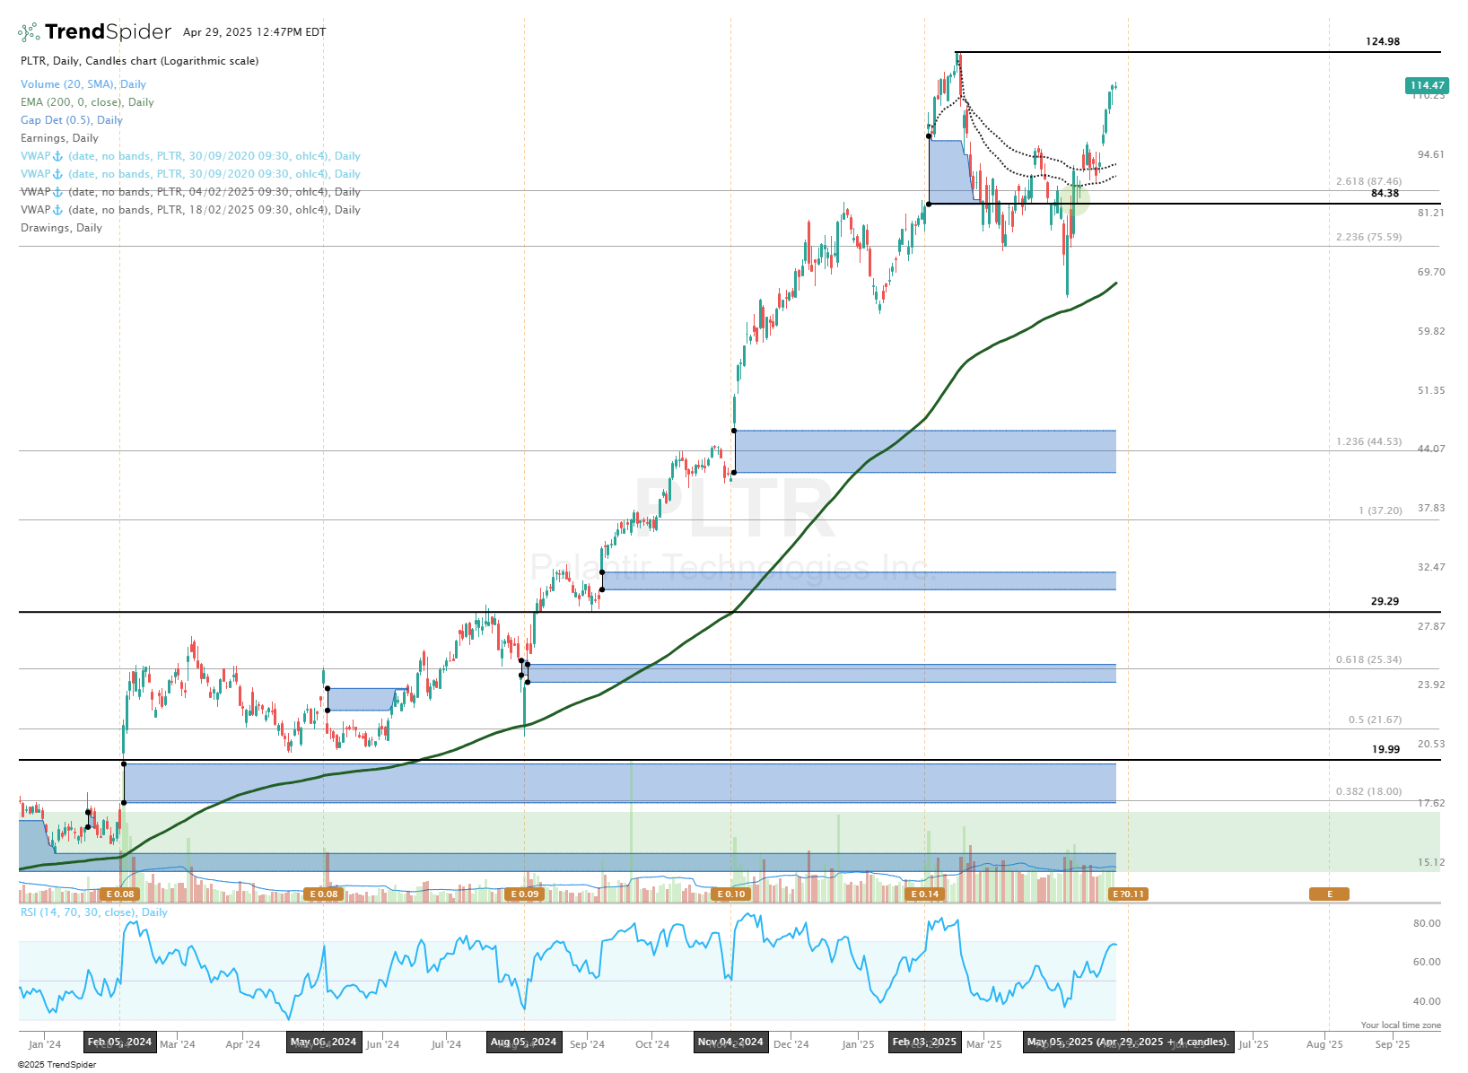Select the Gap Det (0.5) indicator label
The width and height of the screenshot is (1468, 1073).
[x=72, y=120]
